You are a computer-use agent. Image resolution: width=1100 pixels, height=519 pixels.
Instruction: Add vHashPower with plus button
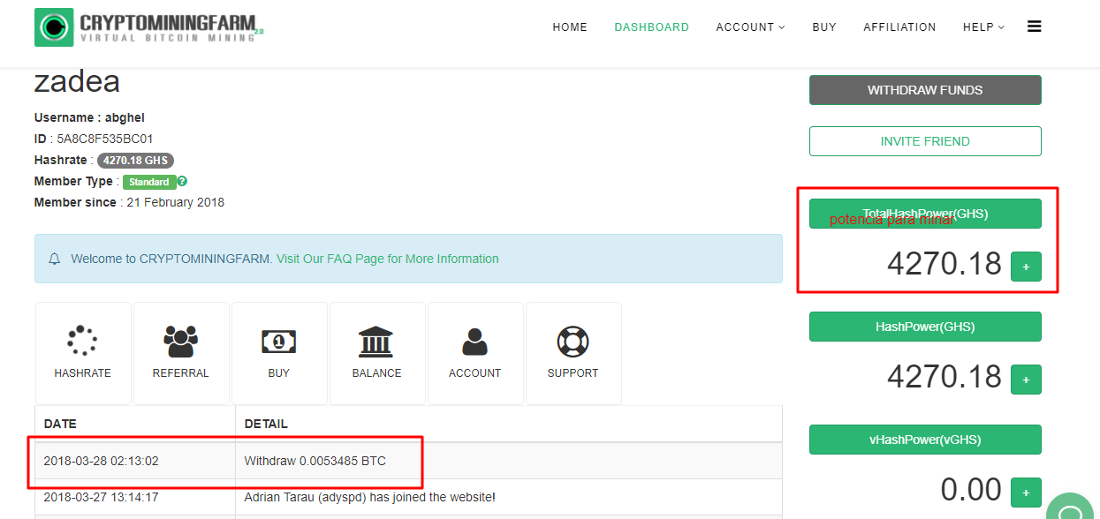tap(1026, 493)
